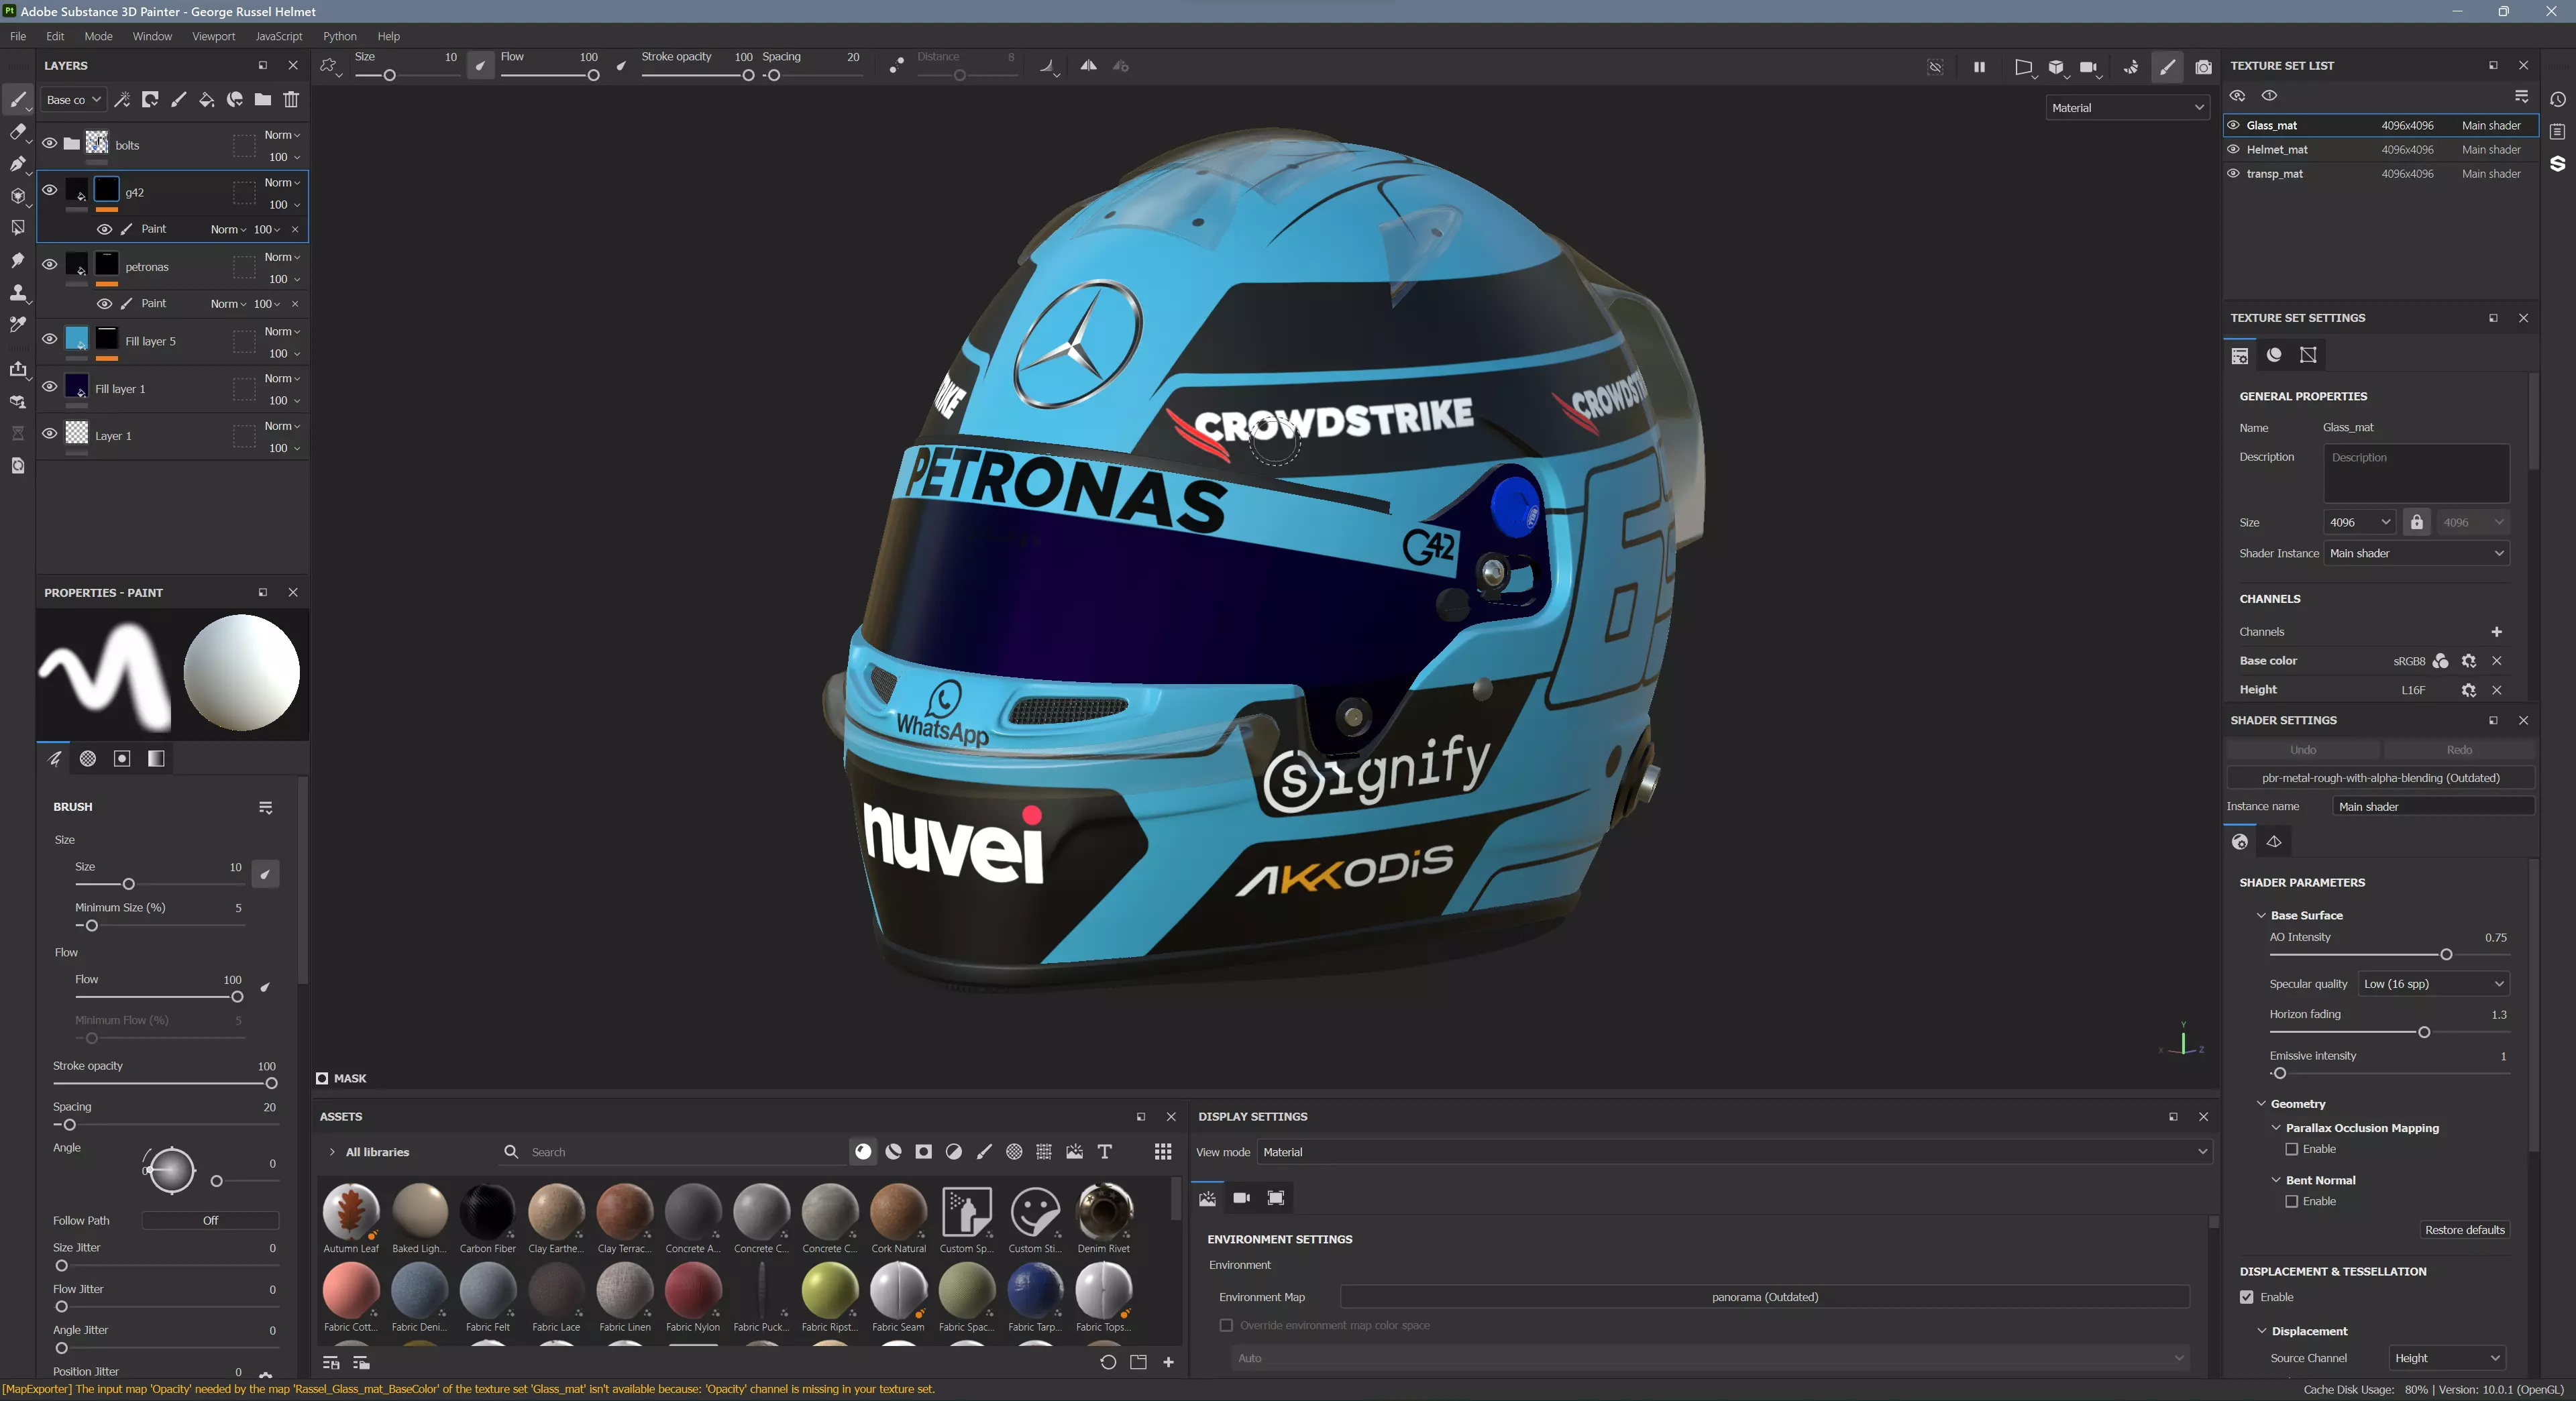Add effect with magic wand icon
2576x1401 pixels.
[x=122, y=100]
